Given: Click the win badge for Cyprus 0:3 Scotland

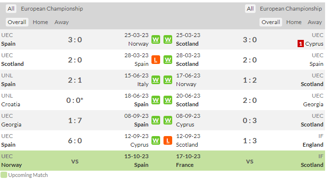Looking at the screenshot, I should click(x=168, y=120).
